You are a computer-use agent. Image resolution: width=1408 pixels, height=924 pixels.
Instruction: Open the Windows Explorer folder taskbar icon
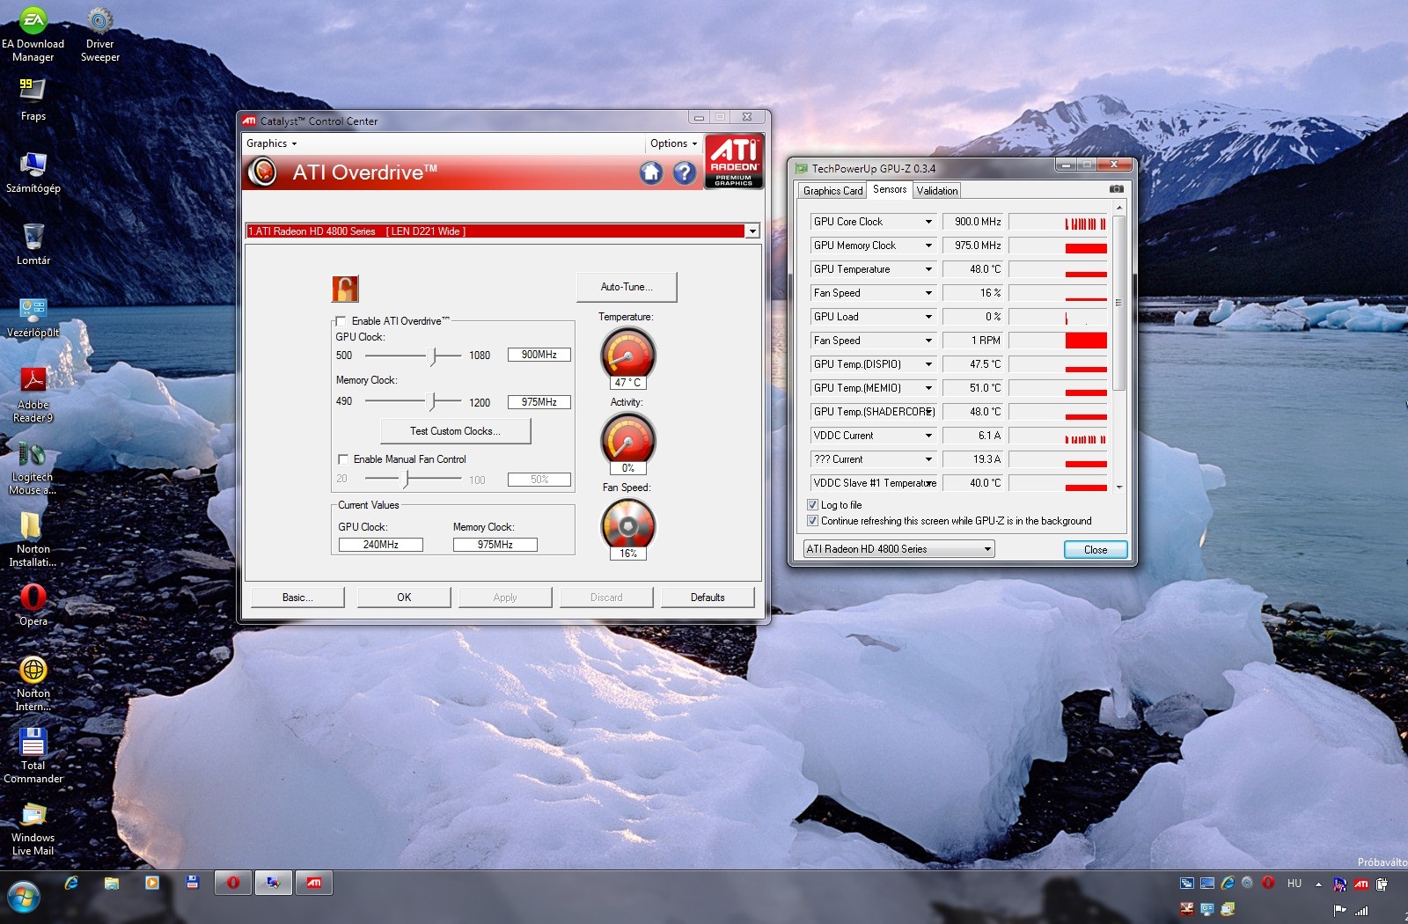pyautogui.click(x=112, y=883)
